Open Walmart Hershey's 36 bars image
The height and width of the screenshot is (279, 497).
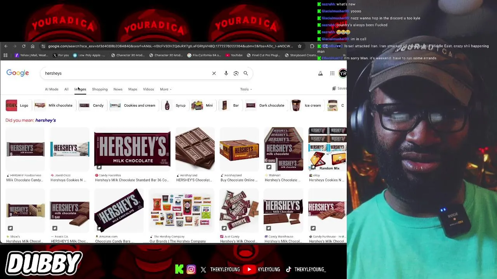click(x=283, y=149)
